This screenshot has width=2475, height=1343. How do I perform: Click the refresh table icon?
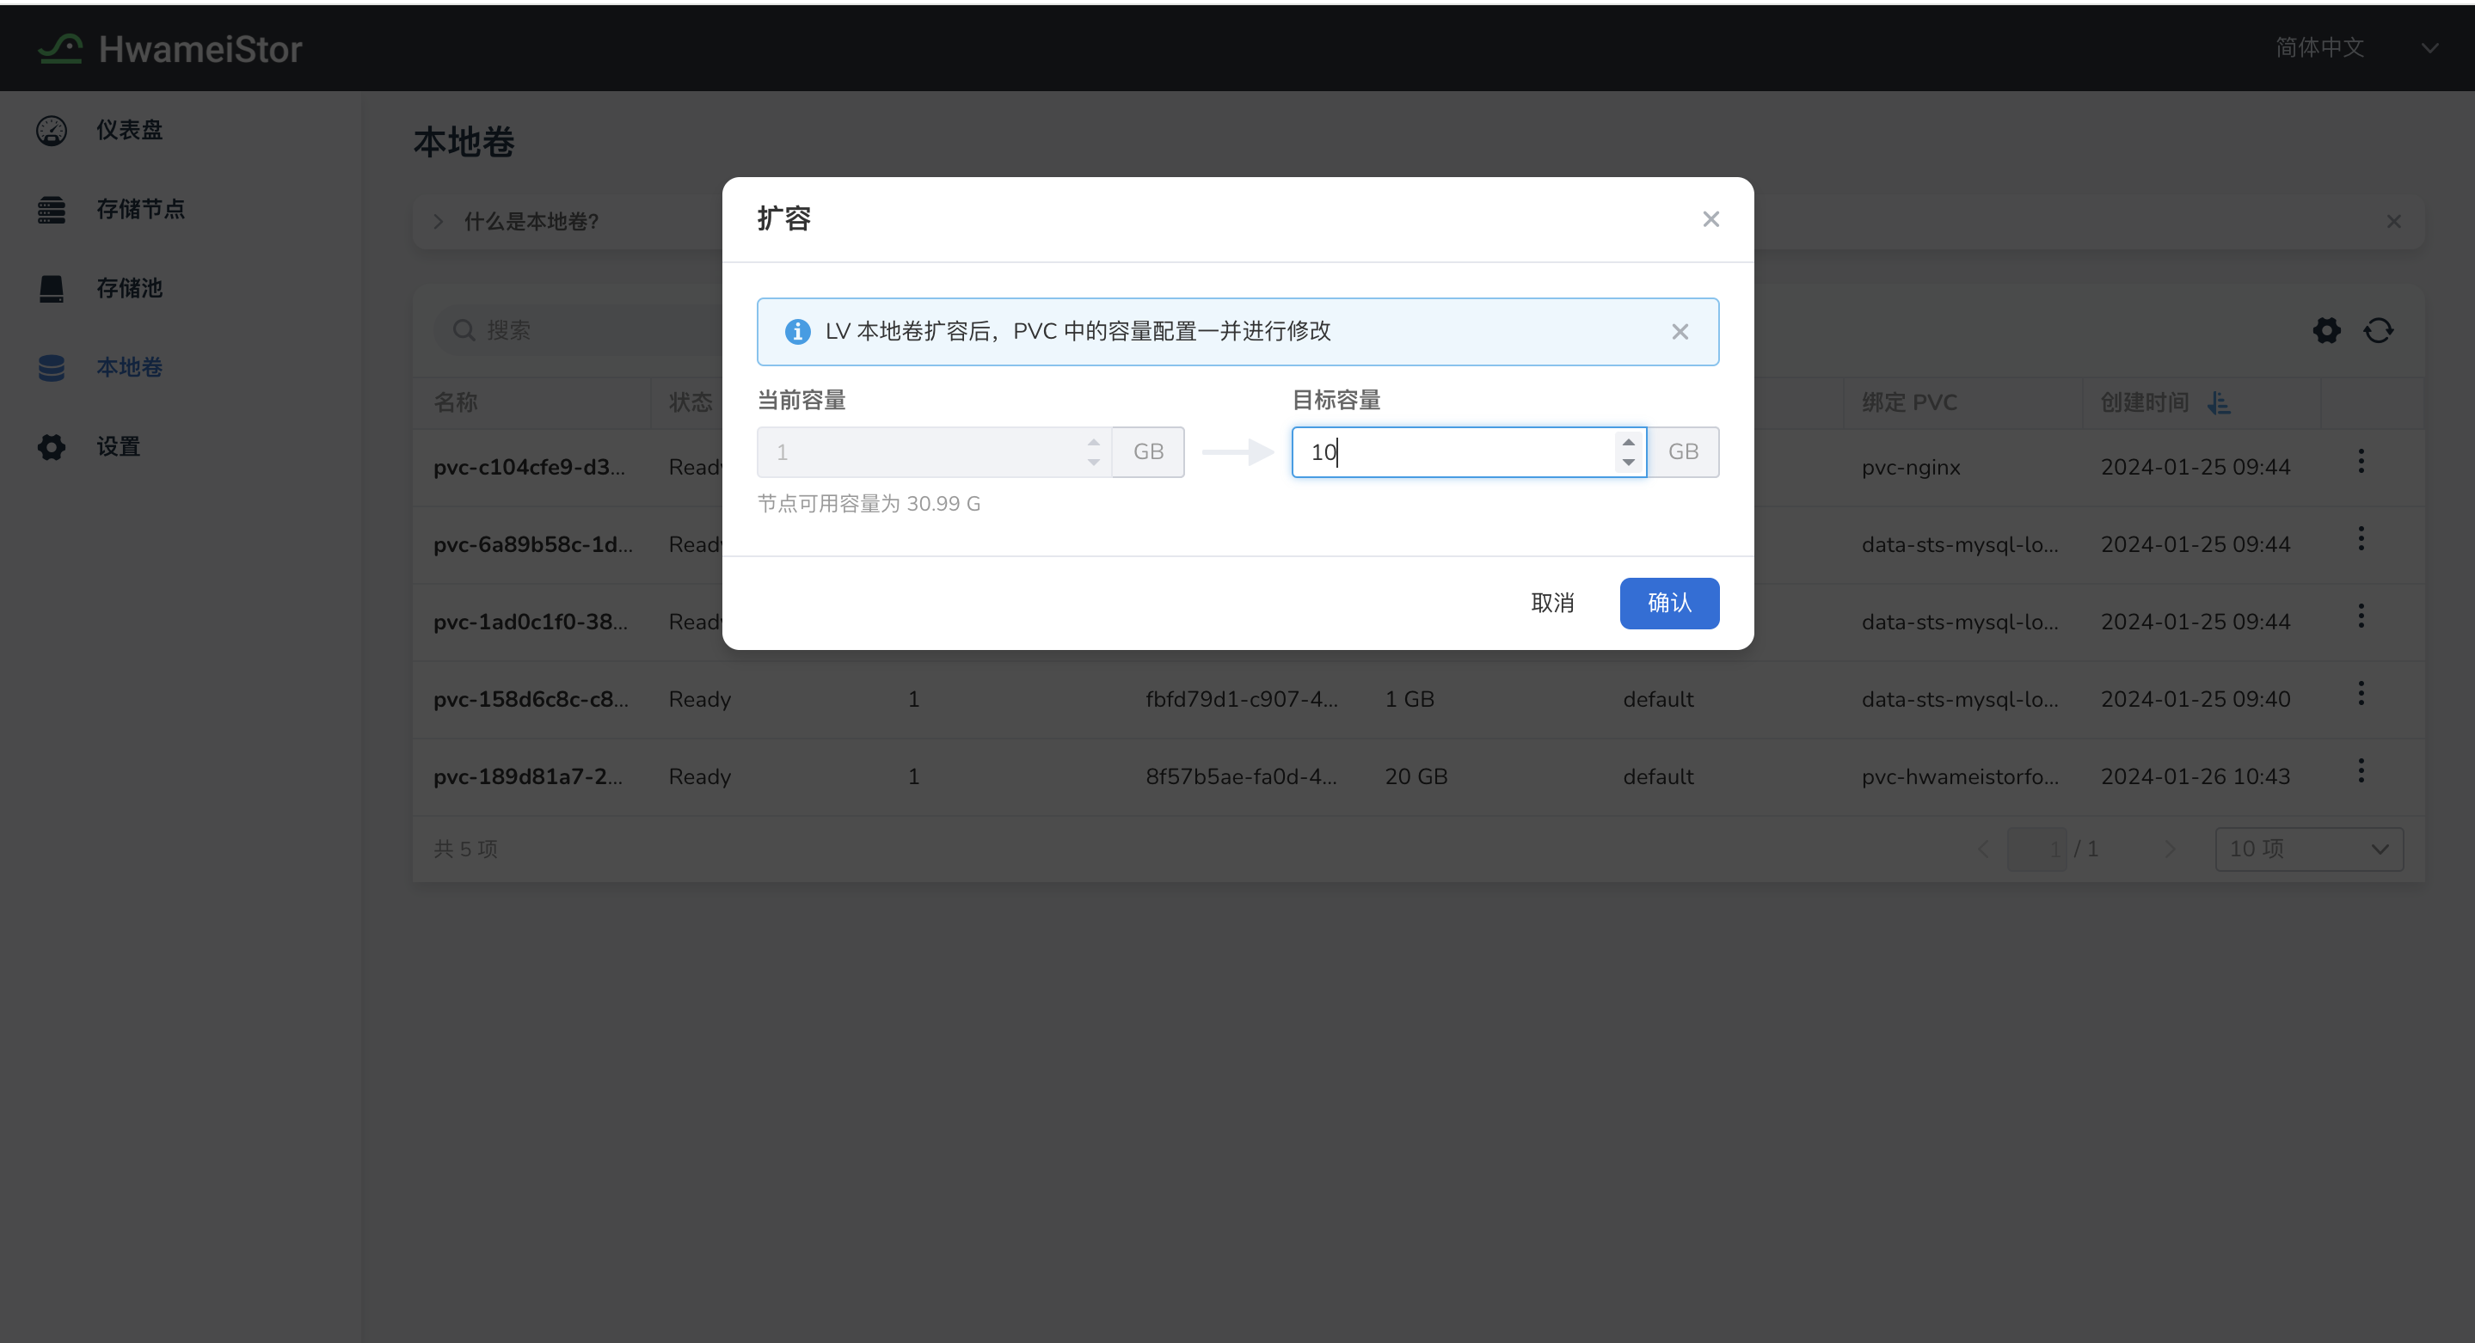pyautogui.click(x=2378, y=330)
